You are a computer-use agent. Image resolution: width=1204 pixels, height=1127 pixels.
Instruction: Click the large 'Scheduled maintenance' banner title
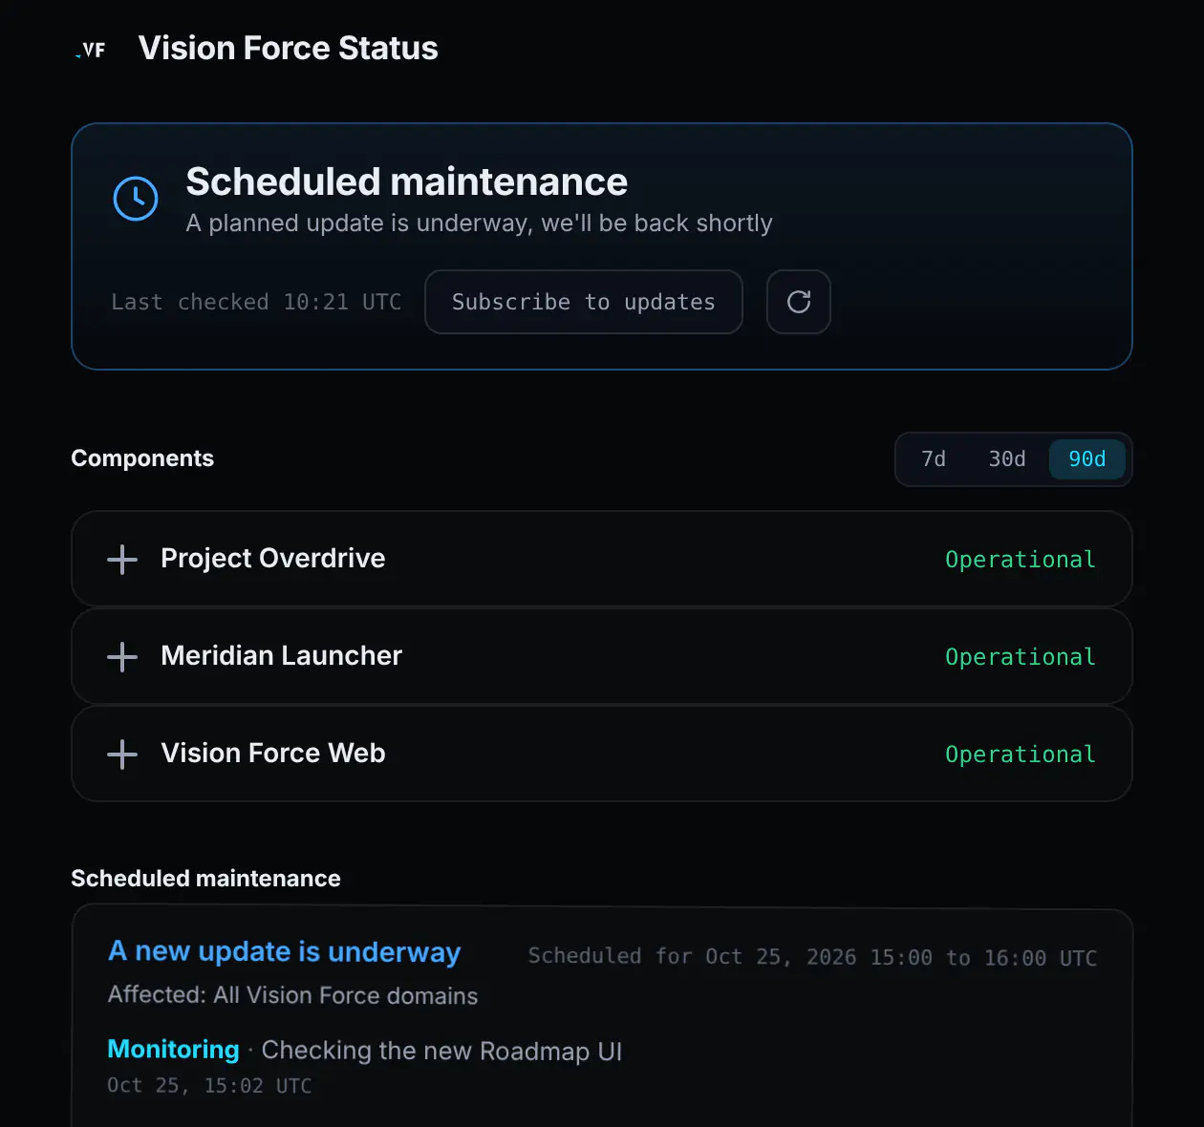[407, 181]
